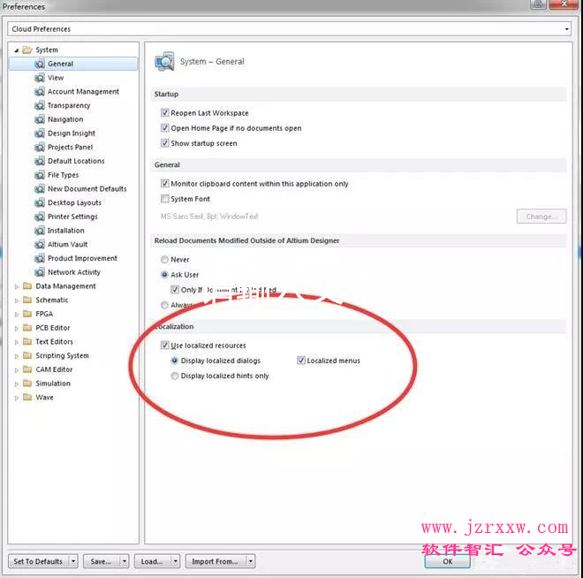The width and height of the screenshot is (583, 578).
Task: Click the Printer Settings page icon
Action: coord(40,217)
